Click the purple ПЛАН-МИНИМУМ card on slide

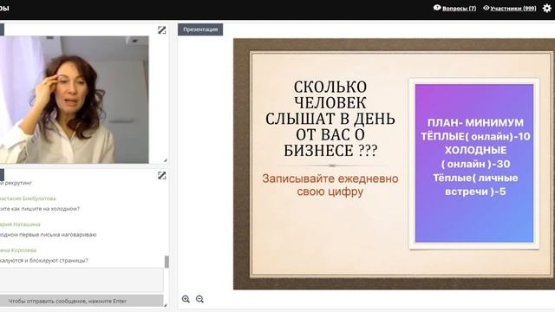(474, 164)
